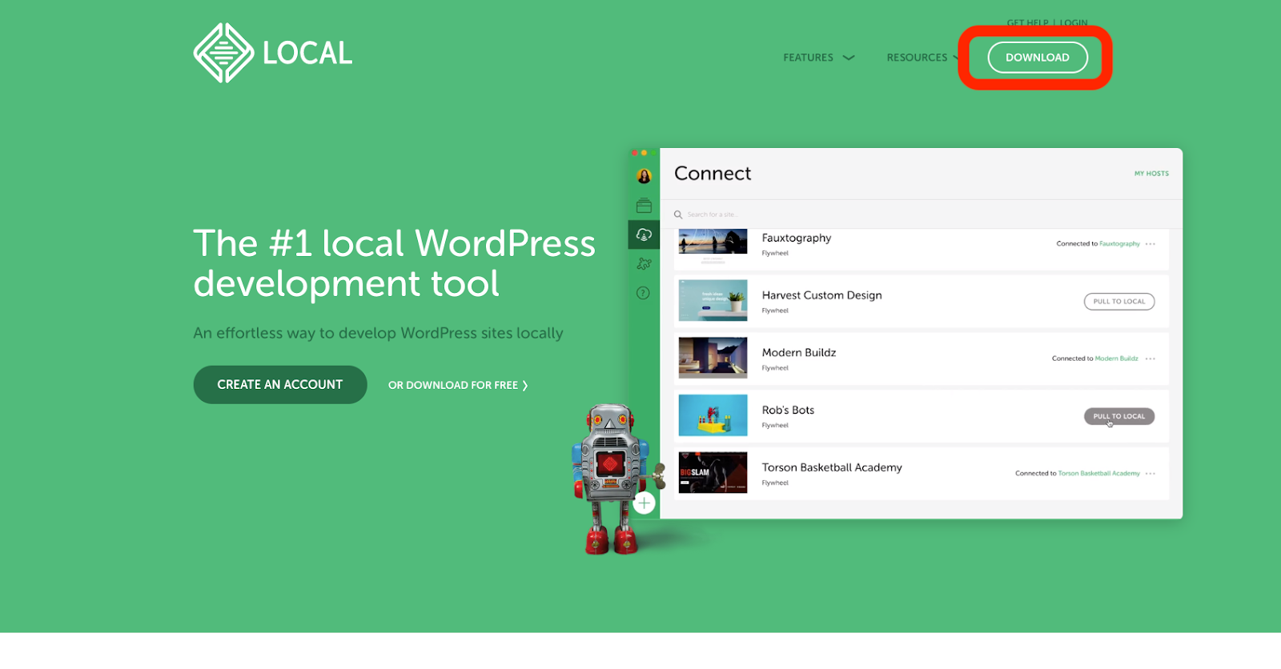Open Harvest Custom Design thumbnail
This screenshot has width=1281, height=669.
point(713,300)
